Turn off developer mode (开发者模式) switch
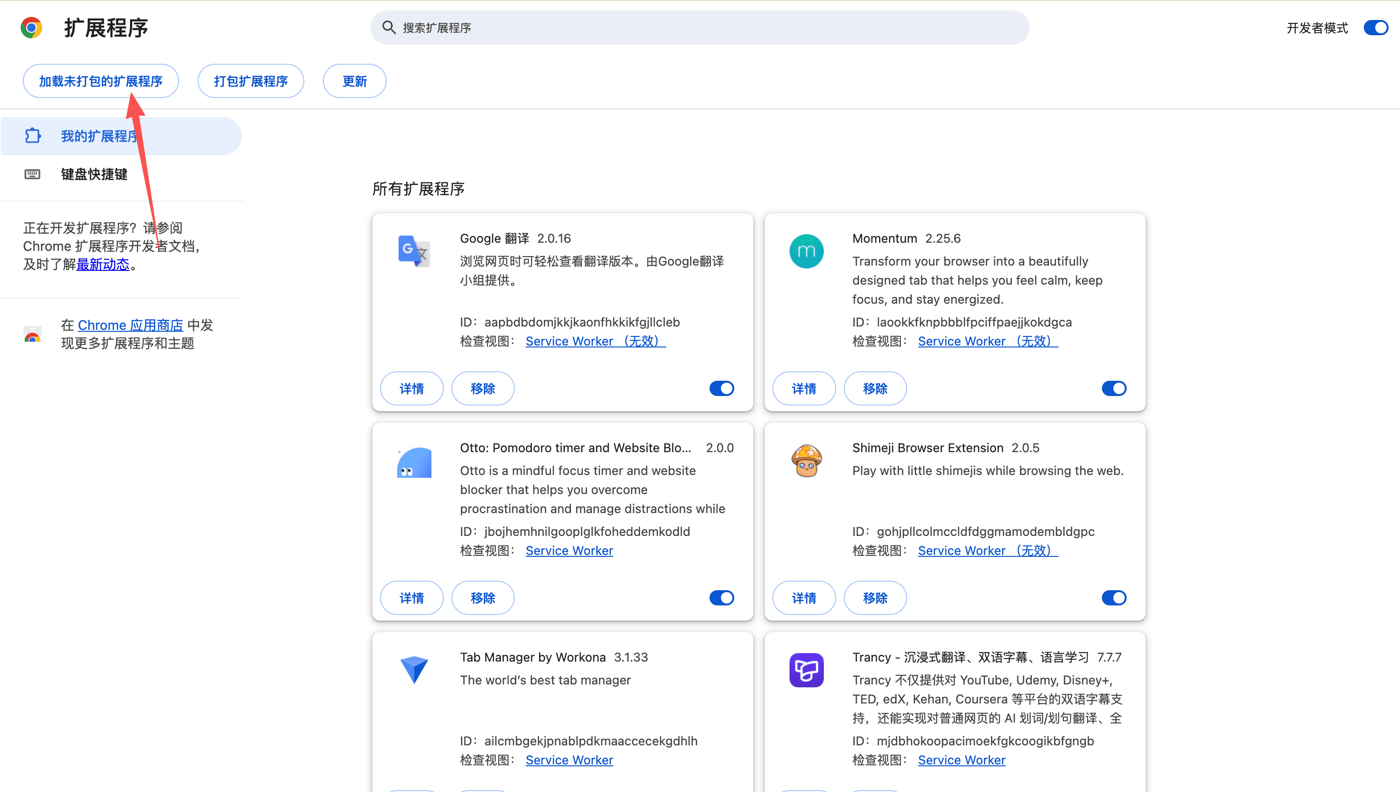1400x792 pixels. (x=1376, y=27)
